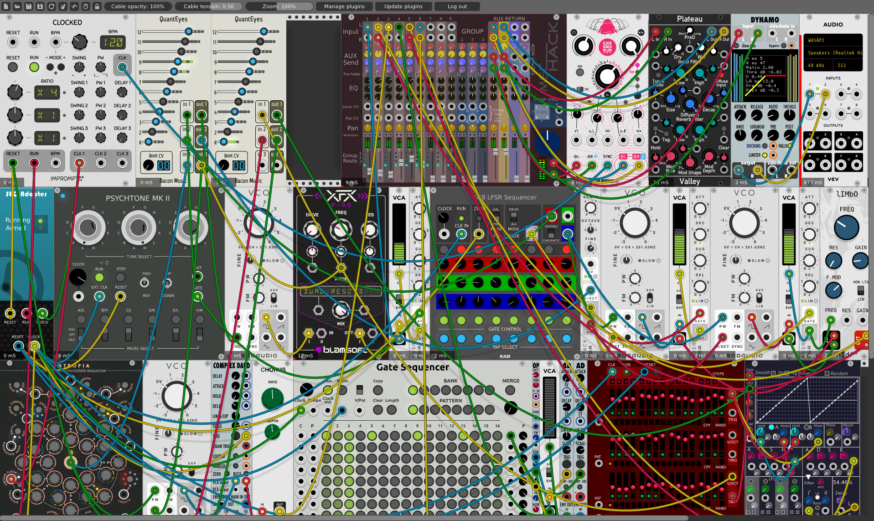Toggle the power meter waveform icon

pos(74,6)
